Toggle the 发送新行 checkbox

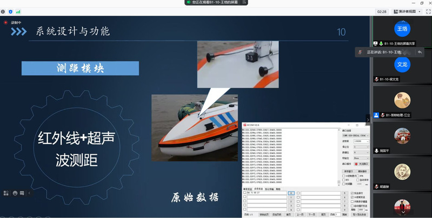pyautogui.click(x=352, y=193)
